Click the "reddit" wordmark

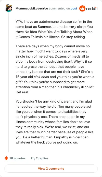(x=92, y=8)
